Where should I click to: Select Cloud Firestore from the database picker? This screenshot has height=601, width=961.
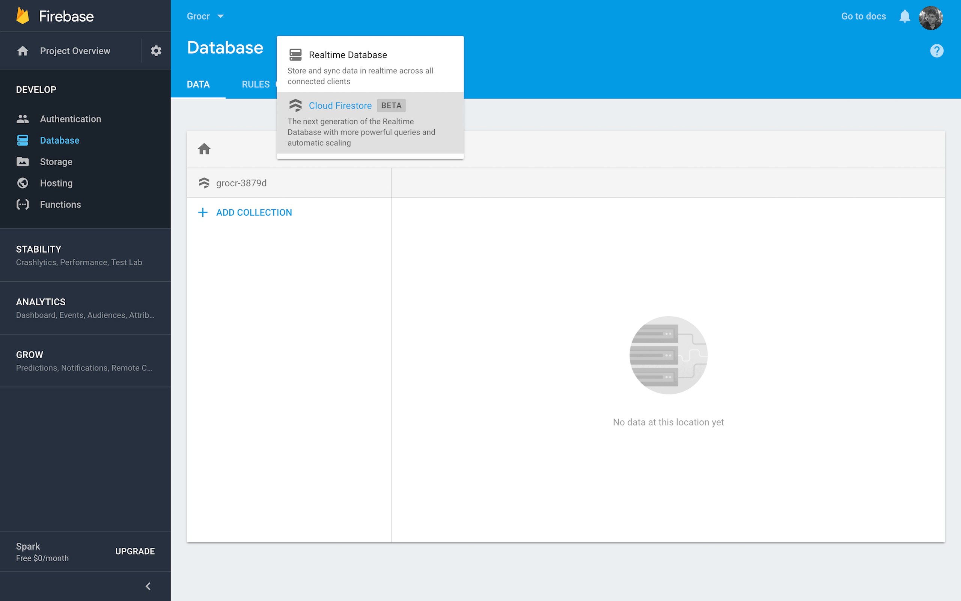coord(340,105)
